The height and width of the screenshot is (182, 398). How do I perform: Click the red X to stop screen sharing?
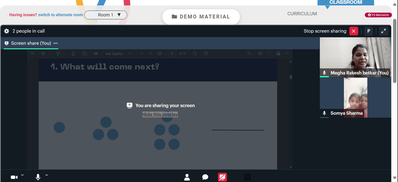(x=353, y=31)
